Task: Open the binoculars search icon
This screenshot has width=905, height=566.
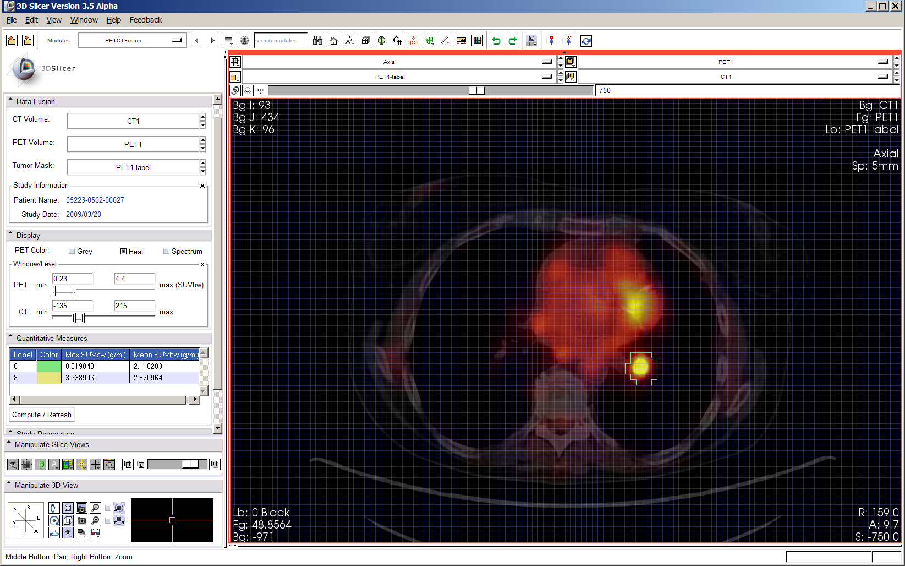Action: [317, 41]
